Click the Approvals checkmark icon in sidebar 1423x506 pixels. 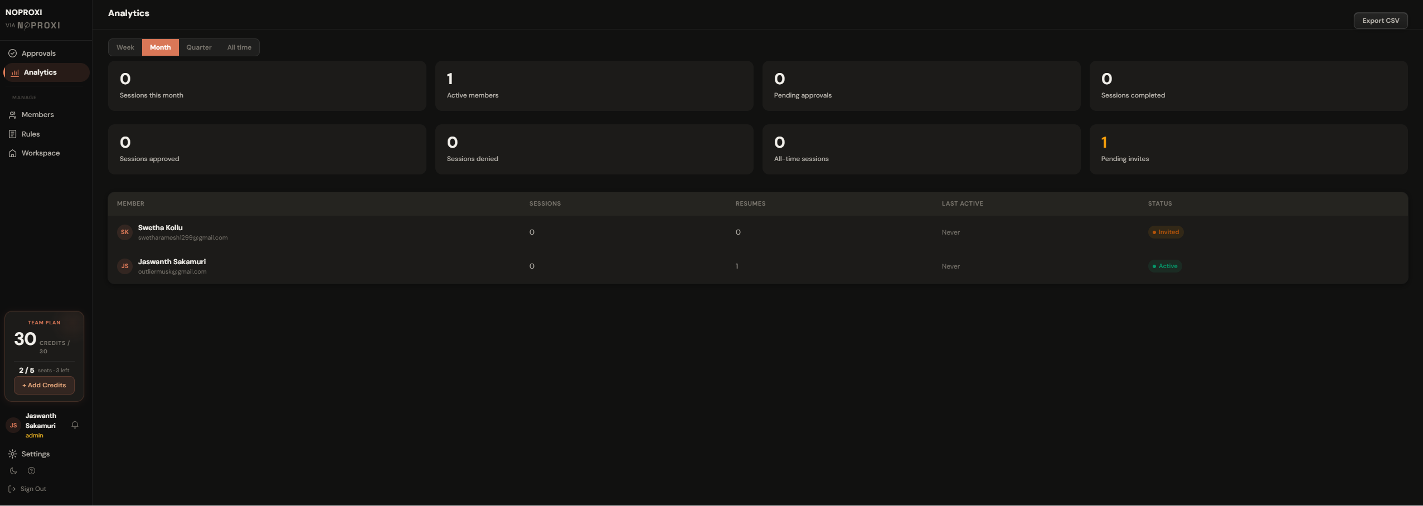point(12,53)
